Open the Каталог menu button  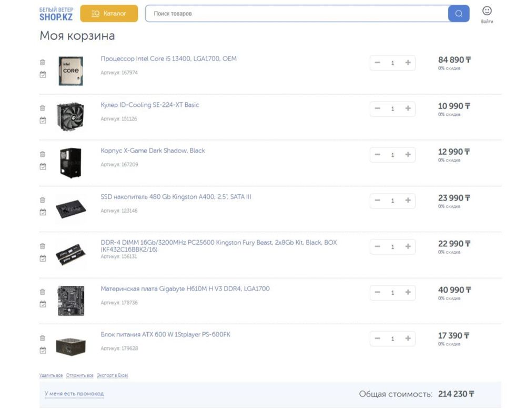coord(109,14)
